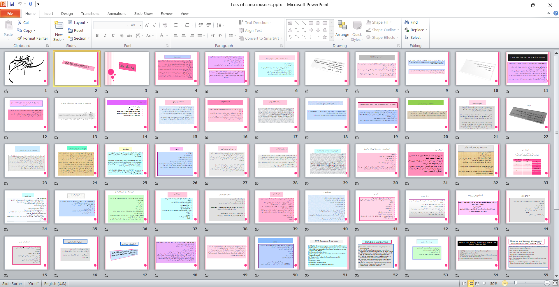The height and width of the screenshot is (287, 559).
Task: Expand the shapes gallery More arrow
Action: click(x=331, y=38)
